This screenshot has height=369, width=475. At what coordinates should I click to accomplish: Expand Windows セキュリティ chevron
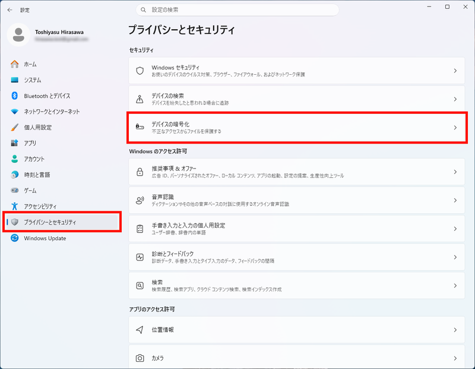click(x=455, y=71)
